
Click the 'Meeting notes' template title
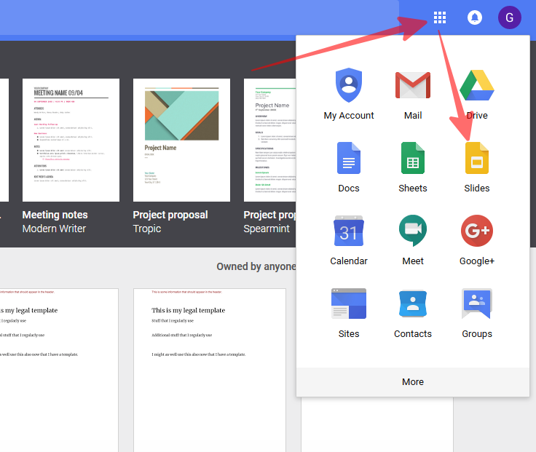pos(55,215)
